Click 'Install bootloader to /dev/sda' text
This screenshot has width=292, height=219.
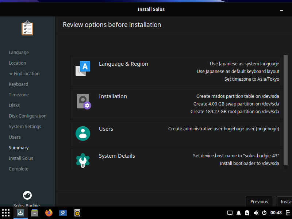249,163
